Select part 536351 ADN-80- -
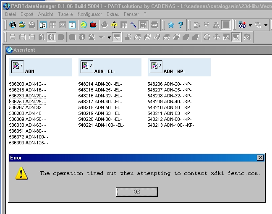Viewport: 272px width, 214px height. [x=27, y=131]
